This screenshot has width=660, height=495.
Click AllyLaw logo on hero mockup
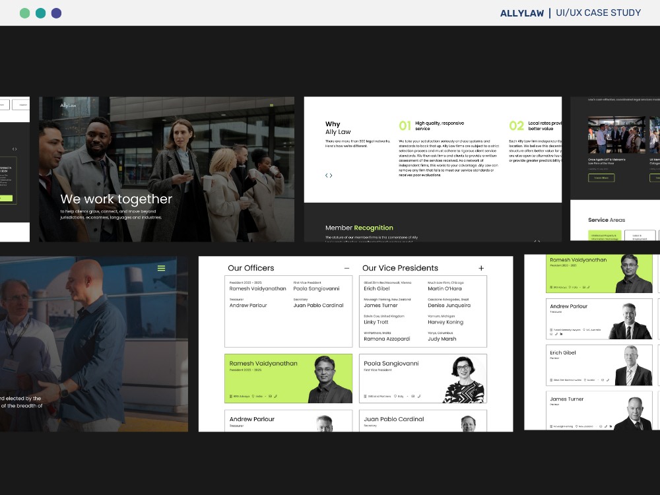[x=68, y=105]
